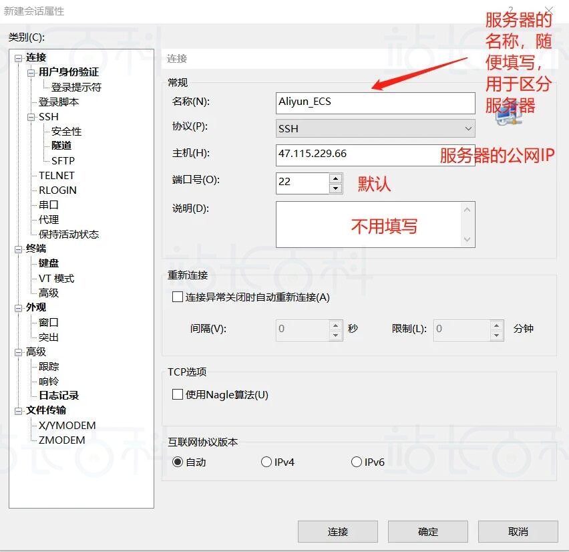Open the 隧道 settings page

click(x=61, y=146)
